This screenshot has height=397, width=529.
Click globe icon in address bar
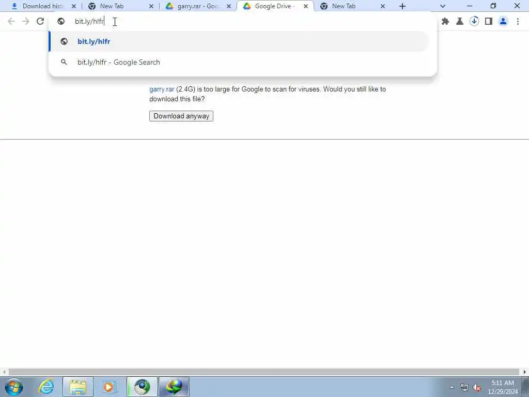[x=61, y=21]
